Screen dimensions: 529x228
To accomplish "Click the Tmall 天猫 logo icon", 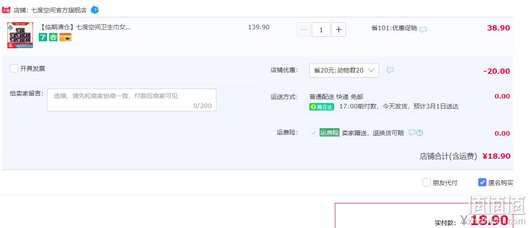I will [x=6, y=10].
